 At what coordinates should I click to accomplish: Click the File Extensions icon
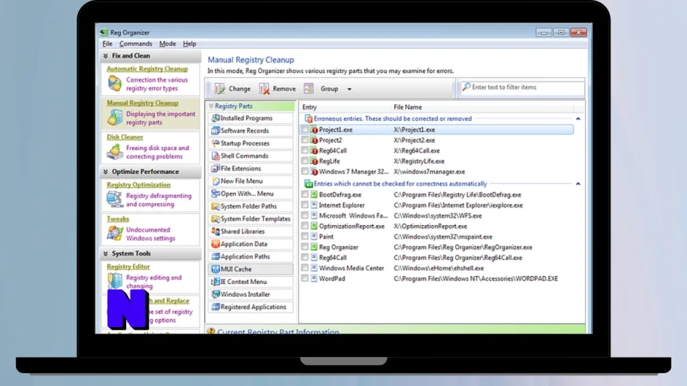215,168
